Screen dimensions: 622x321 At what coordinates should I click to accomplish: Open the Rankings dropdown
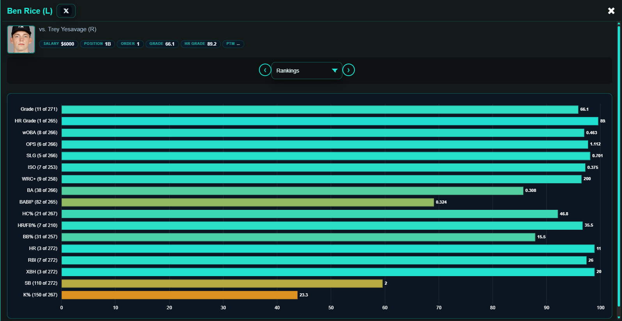coord(307,71)
